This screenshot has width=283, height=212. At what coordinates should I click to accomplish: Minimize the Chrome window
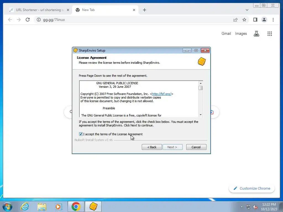pyautogui.click(x=257, y=6)
